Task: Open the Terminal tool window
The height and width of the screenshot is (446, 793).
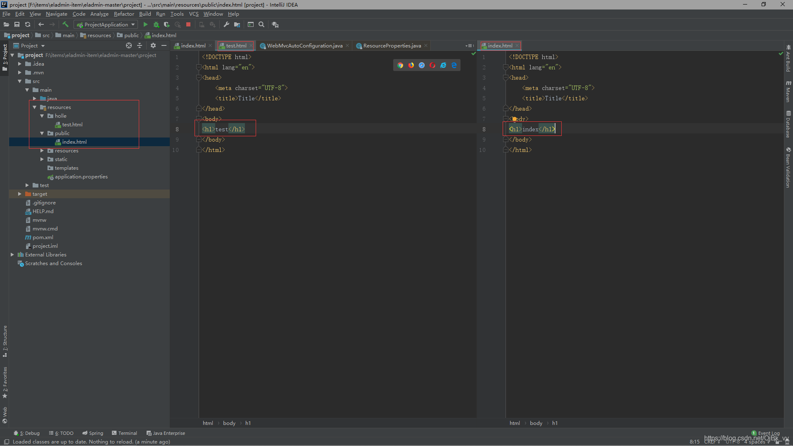Action: 124,433
